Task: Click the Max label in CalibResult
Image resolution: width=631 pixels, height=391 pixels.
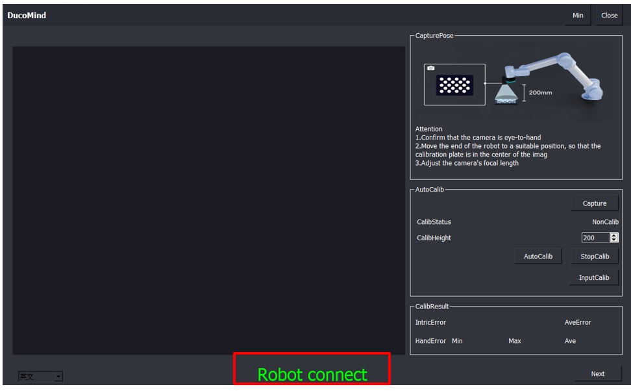Action: point(515,341)
